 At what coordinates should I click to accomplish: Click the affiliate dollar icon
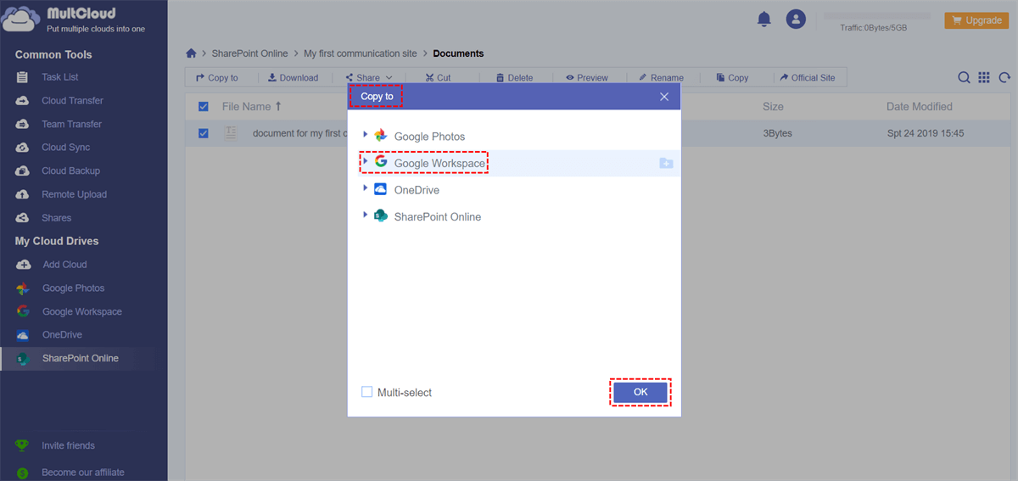(23, 473)
